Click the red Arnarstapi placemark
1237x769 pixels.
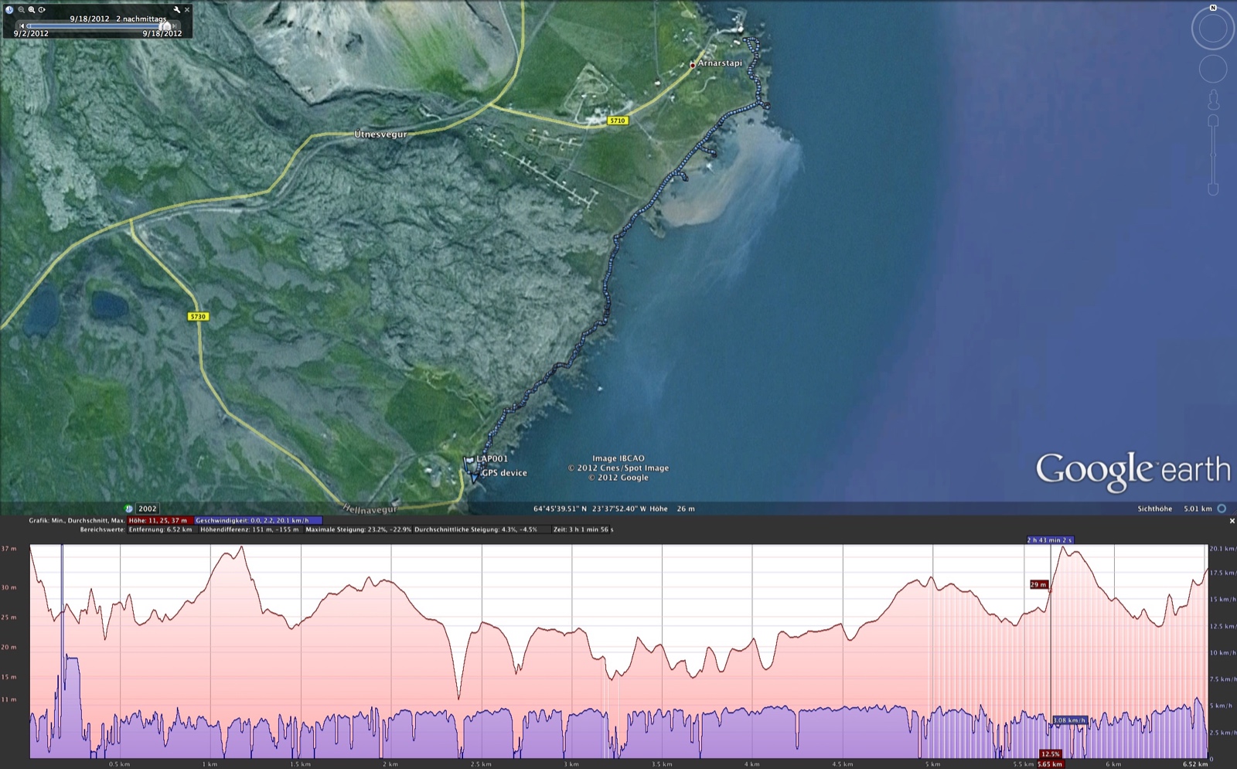(692, 64)
